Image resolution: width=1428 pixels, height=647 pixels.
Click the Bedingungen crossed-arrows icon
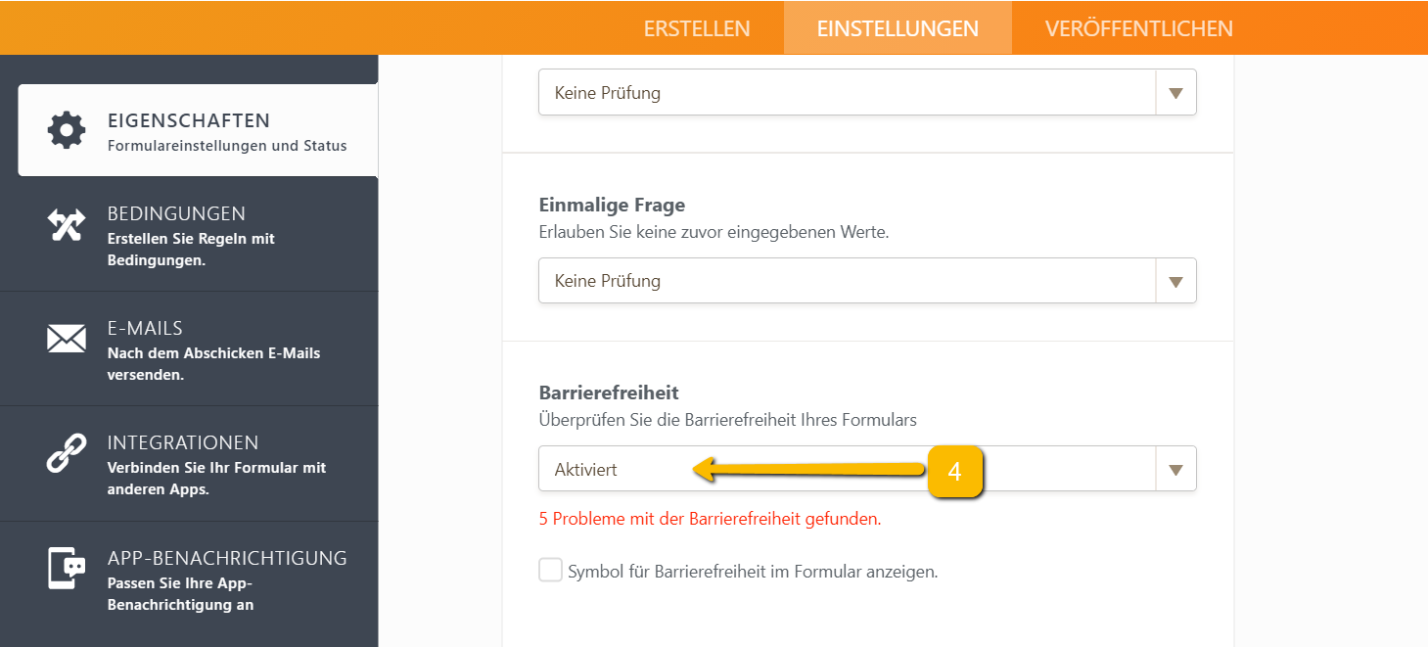[67, 225]
